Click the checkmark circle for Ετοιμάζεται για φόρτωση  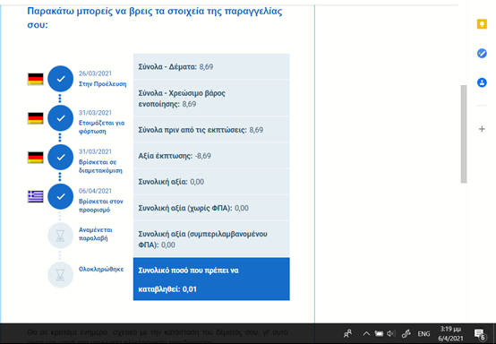(60, 118)
